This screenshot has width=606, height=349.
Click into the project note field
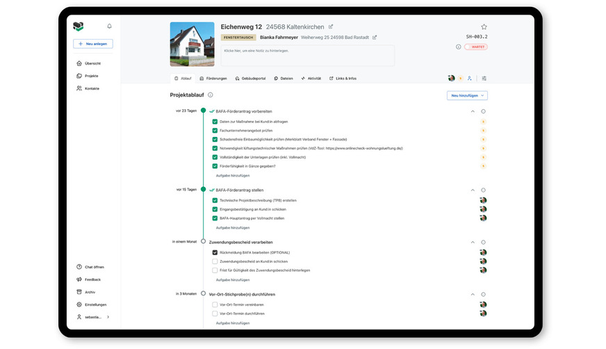(308, 55)
